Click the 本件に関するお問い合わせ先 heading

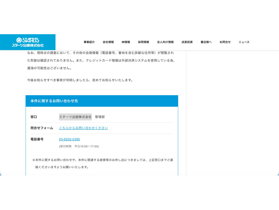(54, 101)
